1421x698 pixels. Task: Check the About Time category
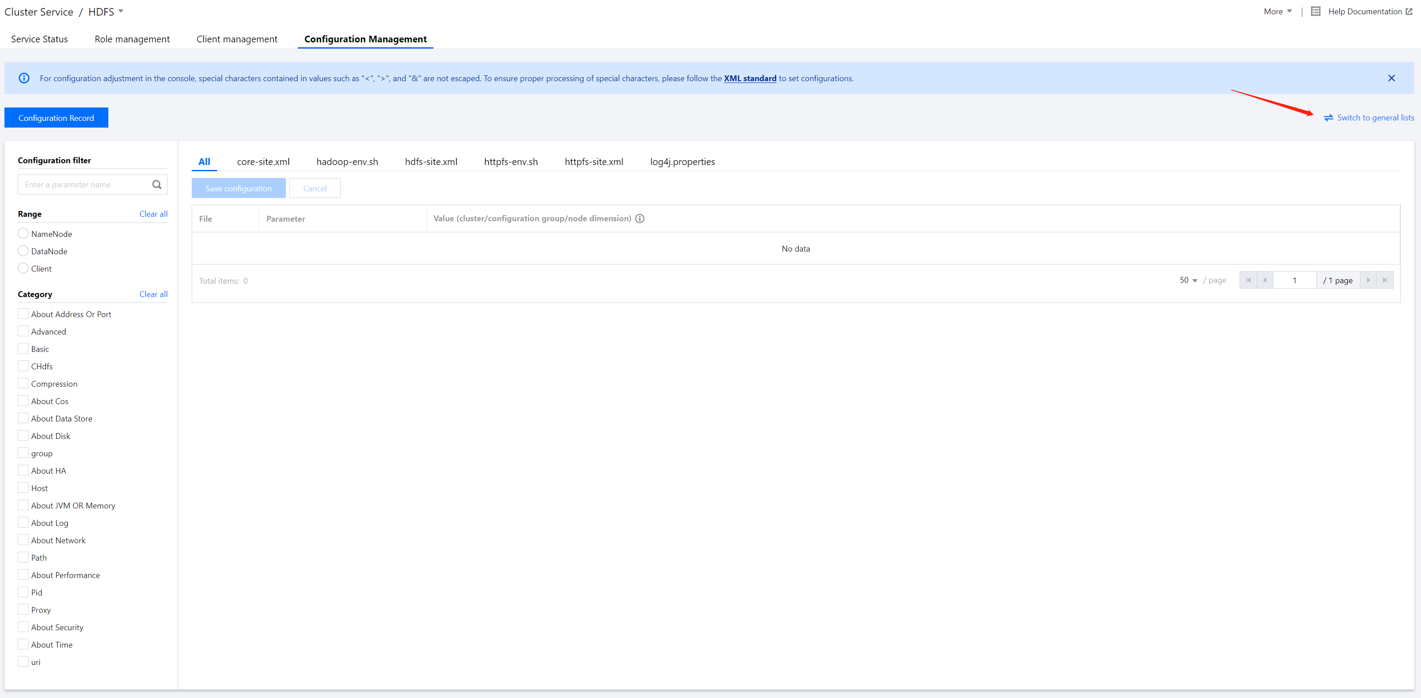(23, 644)
